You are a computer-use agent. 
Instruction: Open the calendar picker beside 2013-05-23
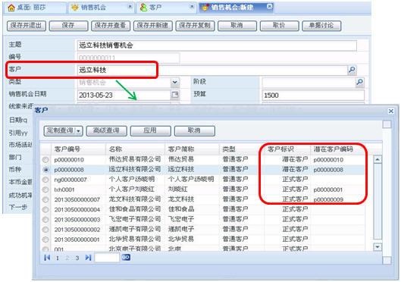pos(175,95)
